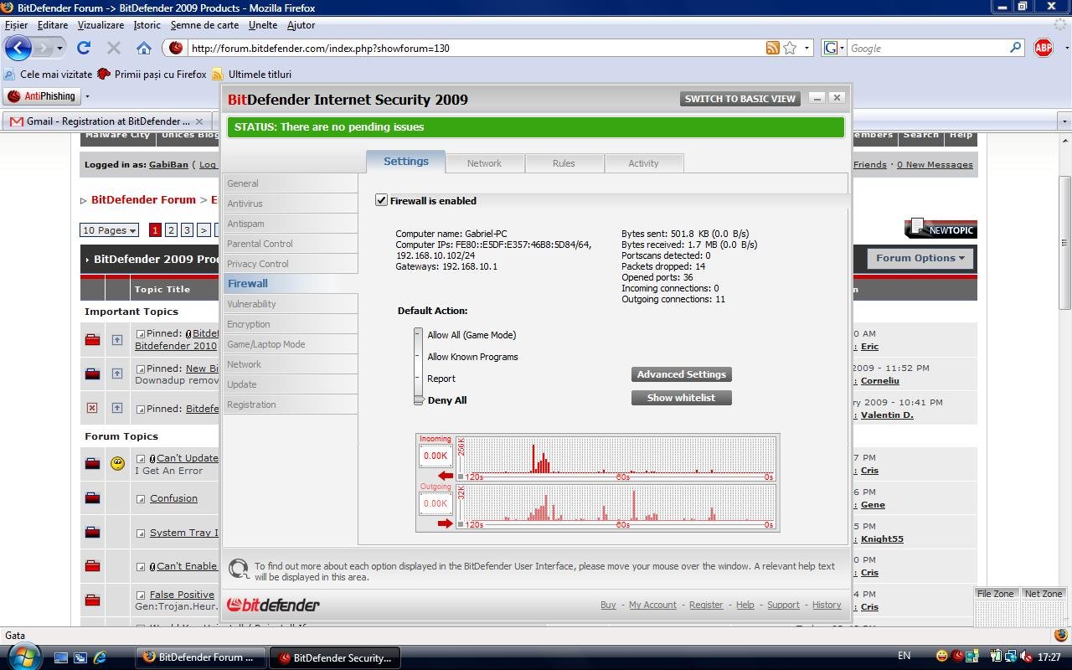
Task: Click the Support link
Action: pyautogui.click(x=783, y=605)
